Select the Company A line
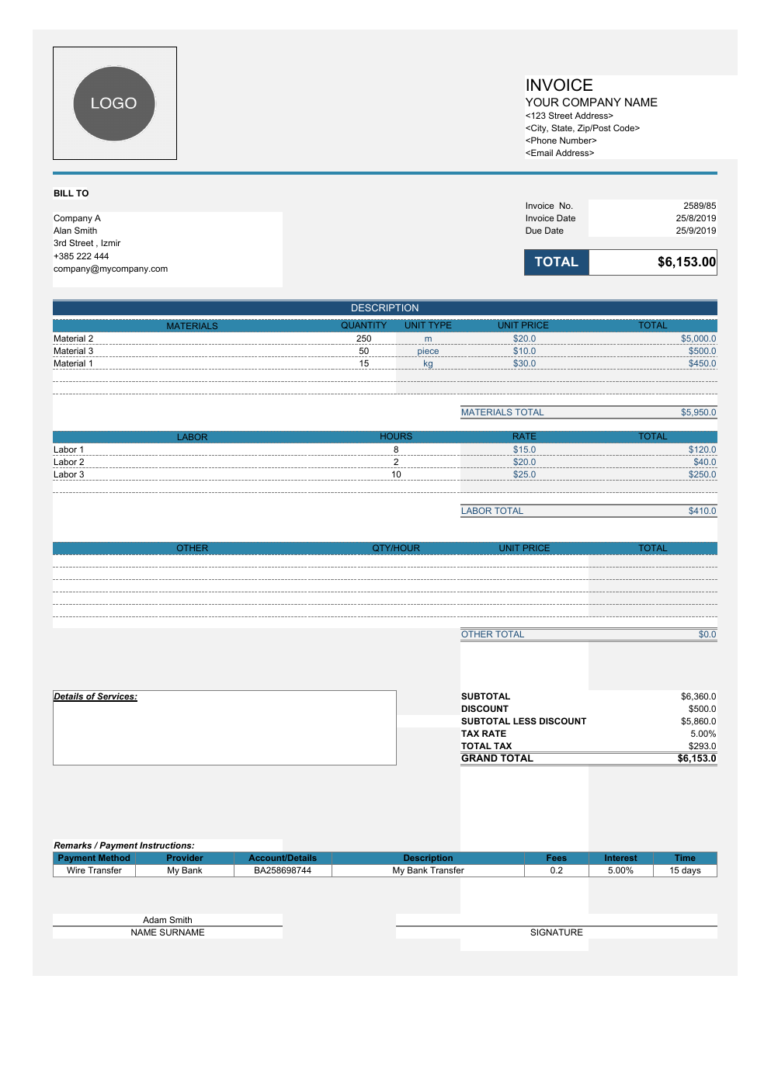This screenshot has height=1090, width=771. (77, 218)
